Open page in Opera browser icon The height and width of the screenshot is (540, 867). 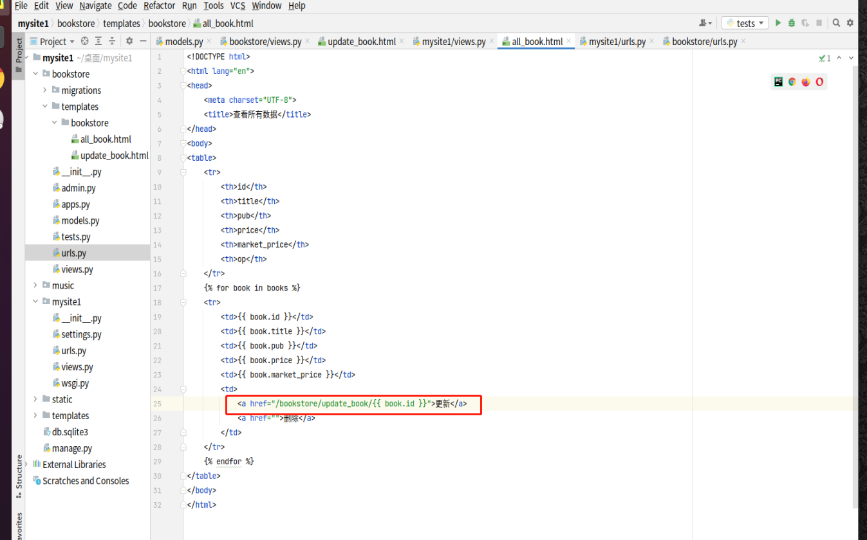(819, 82)
